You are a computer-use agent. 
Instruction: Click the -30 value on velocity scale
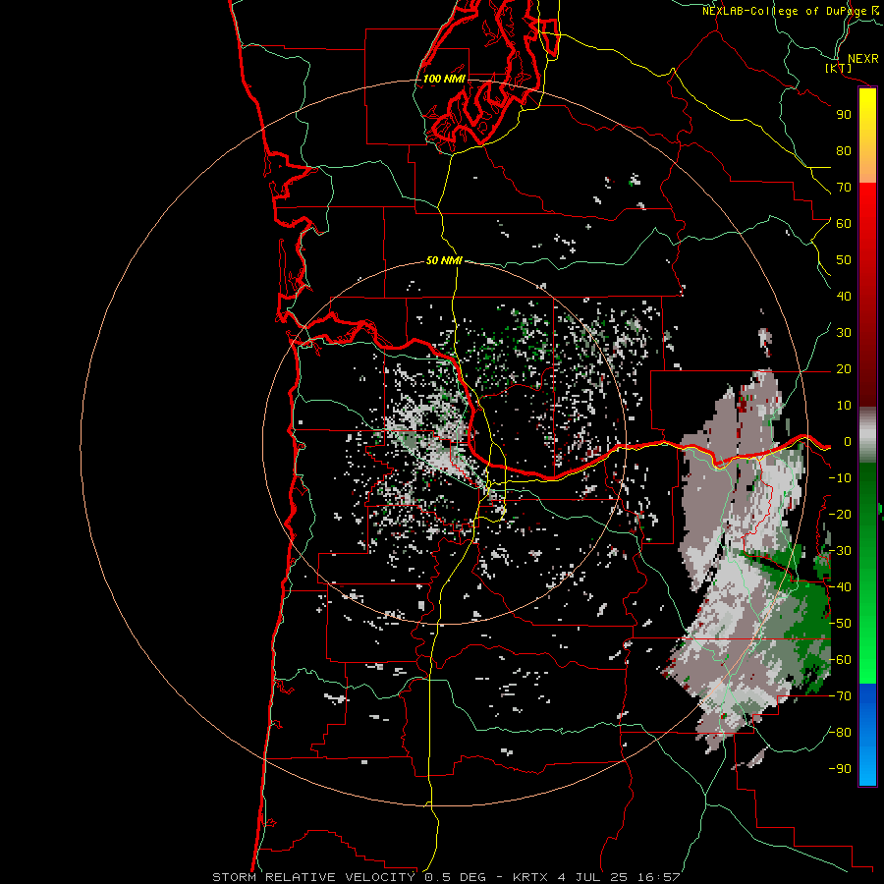(840, 551)
